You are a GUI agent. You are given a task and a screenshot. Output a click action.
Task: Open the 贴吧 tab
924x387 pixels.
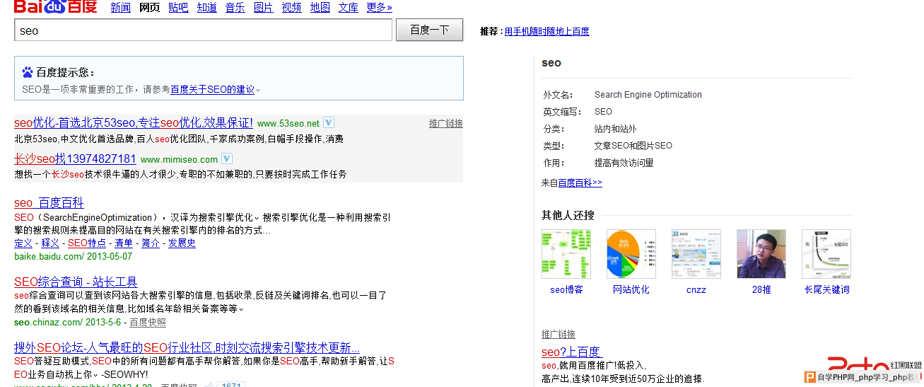pyautogui.click(x=178, y=8)
